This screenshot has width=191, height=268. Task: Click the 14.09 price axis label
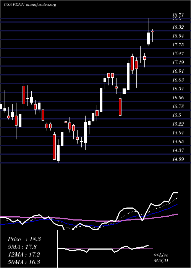point(178,159)
